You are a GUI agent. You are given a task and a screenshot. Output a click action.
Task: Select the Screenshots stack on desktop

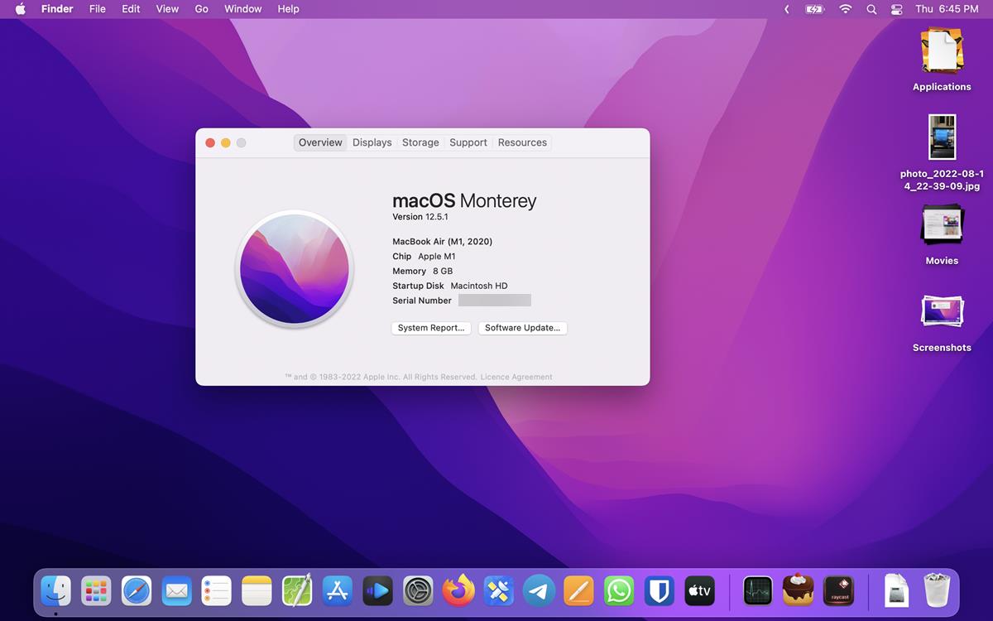pos(942,323)
